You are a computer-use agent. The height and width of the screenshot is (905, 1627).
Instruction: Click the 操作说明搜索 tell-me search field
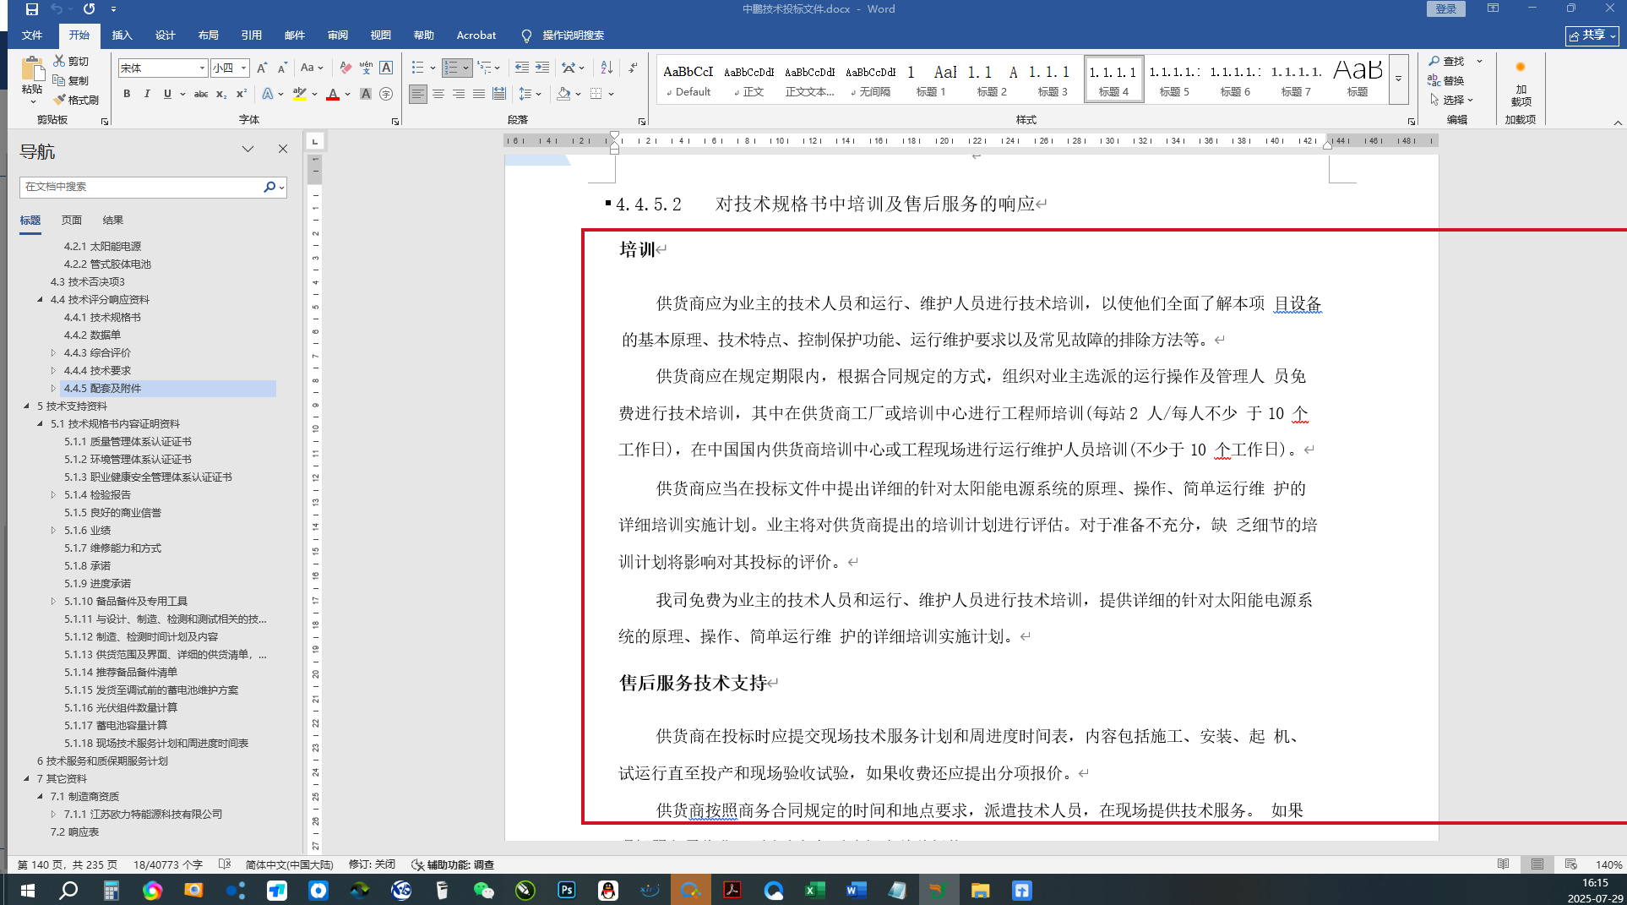point(573,35)
